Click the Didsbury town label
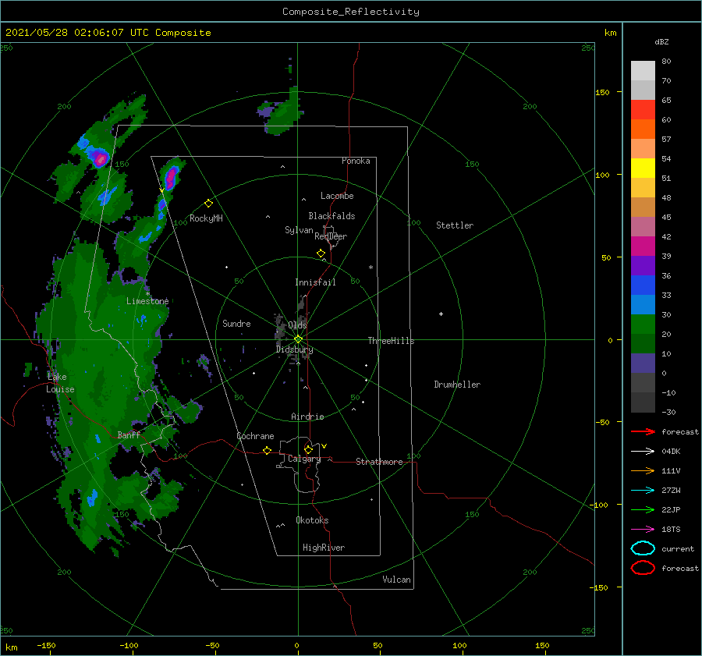Image resolution: width=702 pixels, height=656 pixels. point(294,349)
